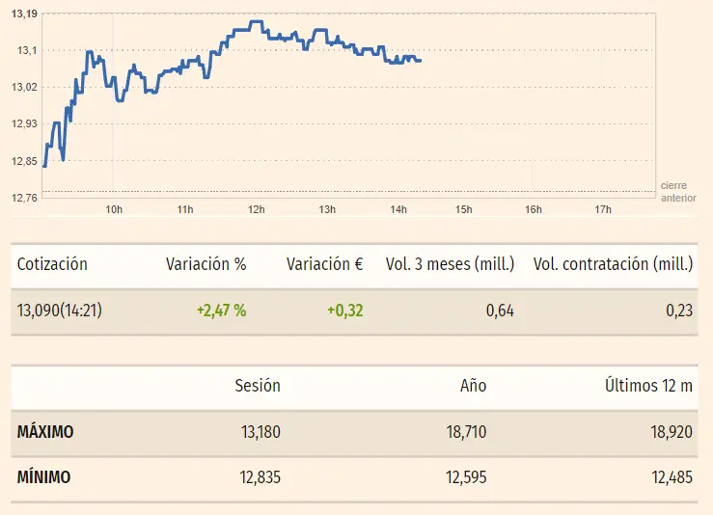Click the MÍNIMO row label
Screen dimensions: 713x515
pyautogui.click(x=43, y=476)
